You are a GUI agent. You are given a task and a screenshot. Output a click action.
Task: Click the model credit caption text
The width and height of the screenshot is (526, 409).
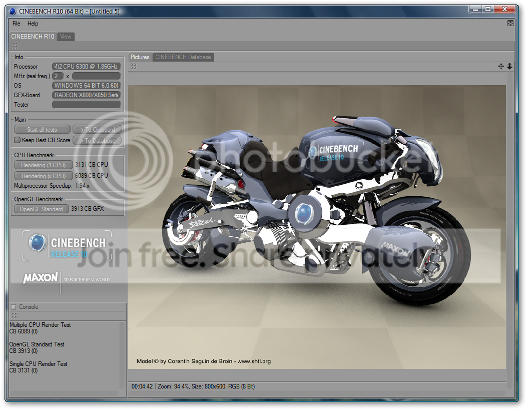pyautogui.click(x=204, y=361)
